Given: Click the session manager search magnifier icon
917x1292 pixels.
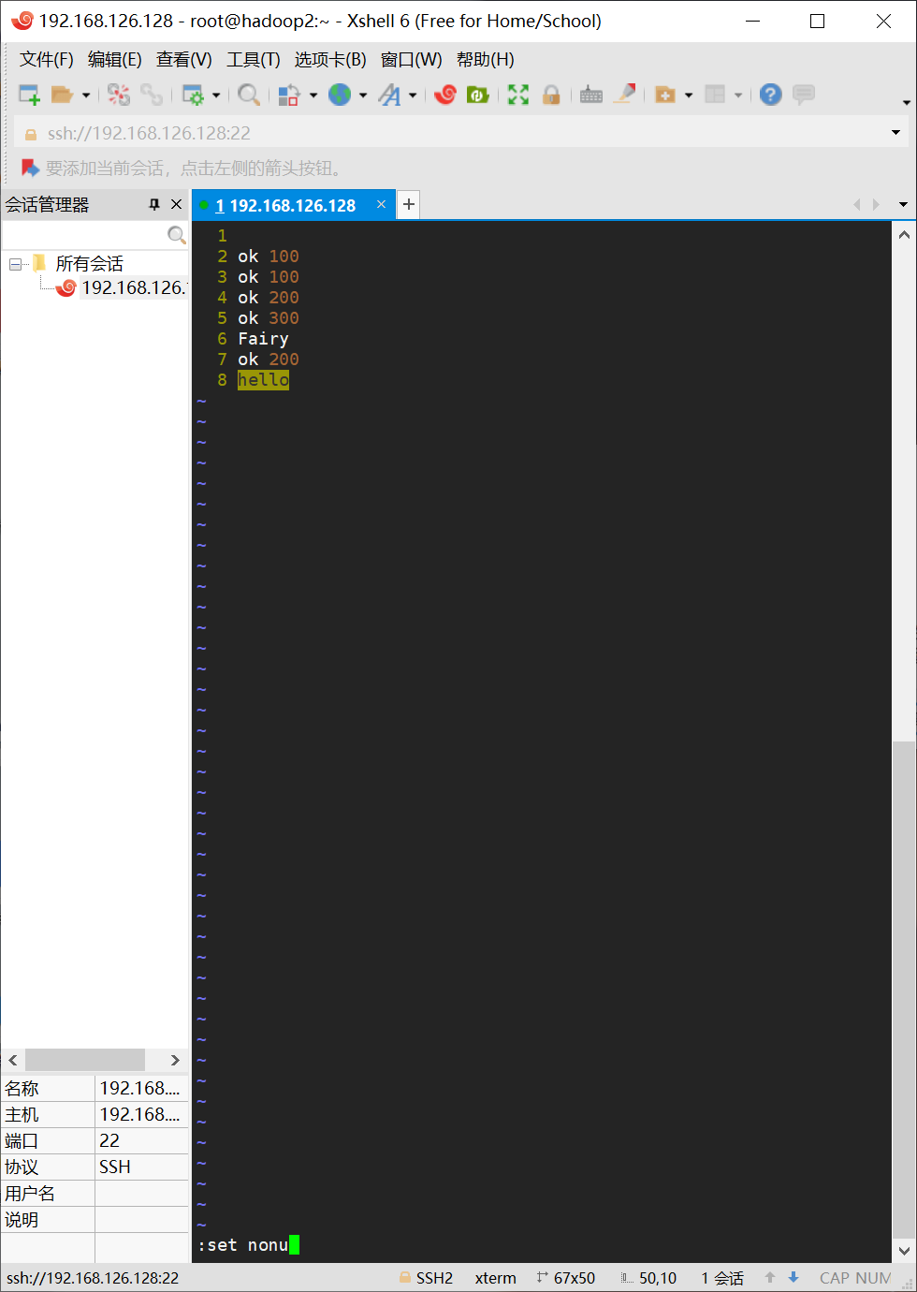Looking at the screenshot, I should 176,235.
